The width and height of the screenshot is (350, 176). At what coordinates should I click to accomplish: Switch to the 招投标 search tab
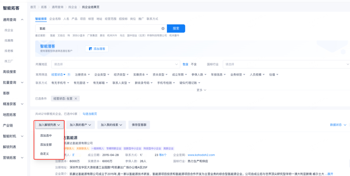pyautogui.click(x=123, y=19)
